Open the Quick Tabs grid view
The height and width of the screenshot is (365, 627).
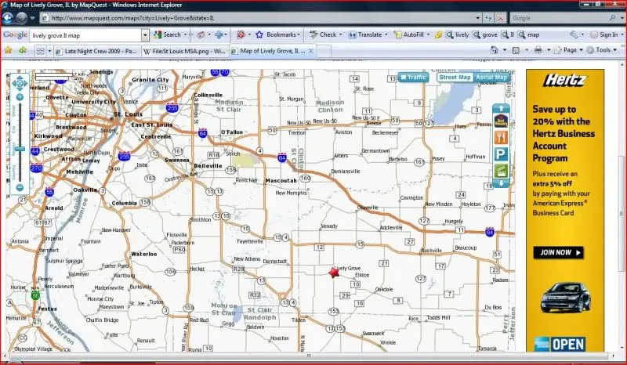41,51
